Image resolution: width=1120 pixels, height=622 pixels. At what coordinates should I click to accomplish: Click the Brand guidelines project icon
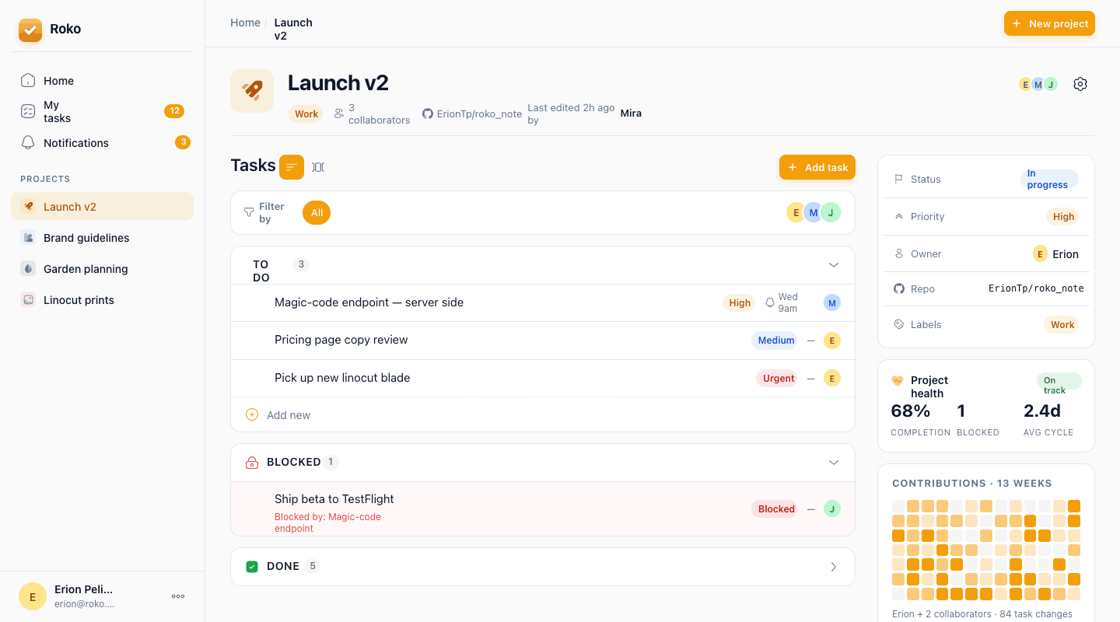(x=28, y=237)
